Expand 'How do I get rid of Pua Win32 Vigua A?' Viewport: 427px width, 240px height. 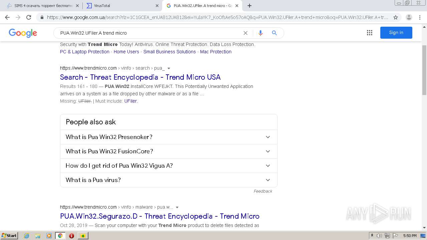click(x=168, y=166)
